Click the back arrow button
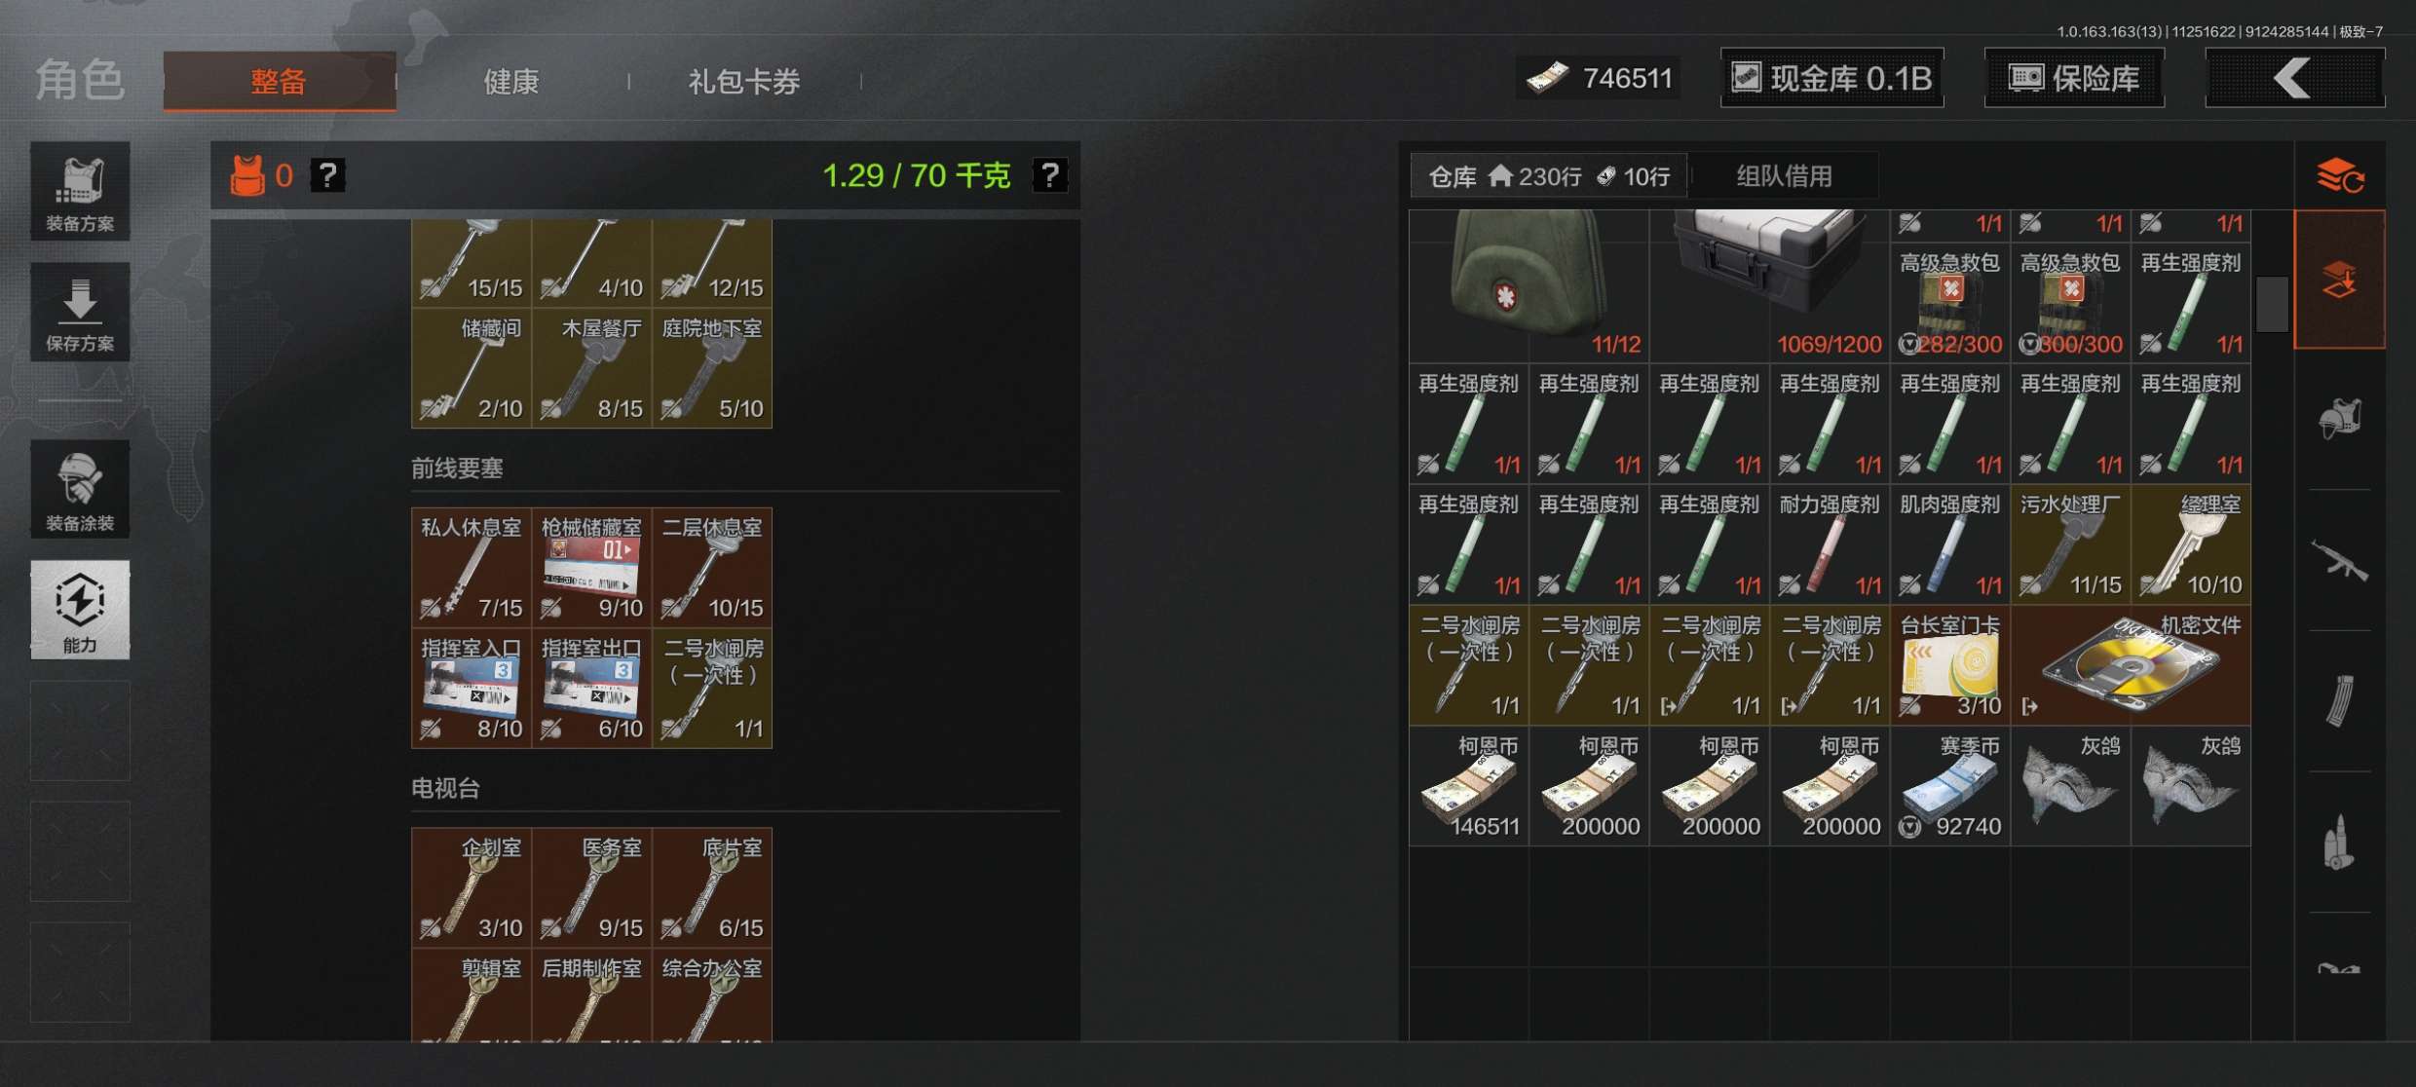 click(x=2294, y=78)
